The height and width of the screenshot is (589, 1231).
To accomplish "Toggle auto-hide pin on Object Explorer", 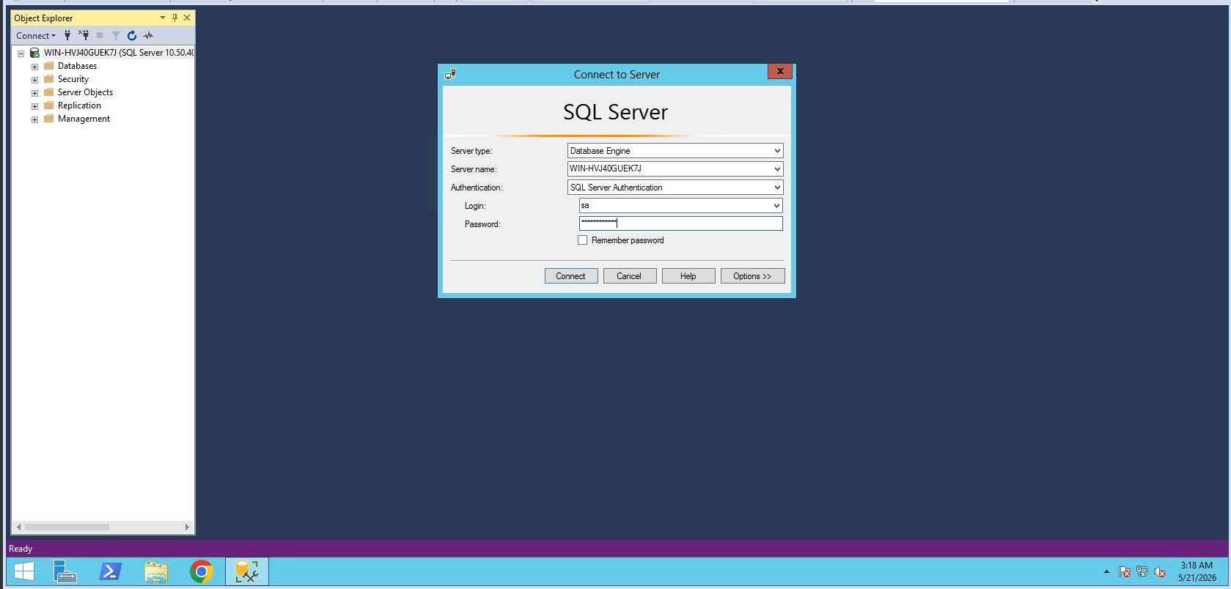I will (174, 18).
